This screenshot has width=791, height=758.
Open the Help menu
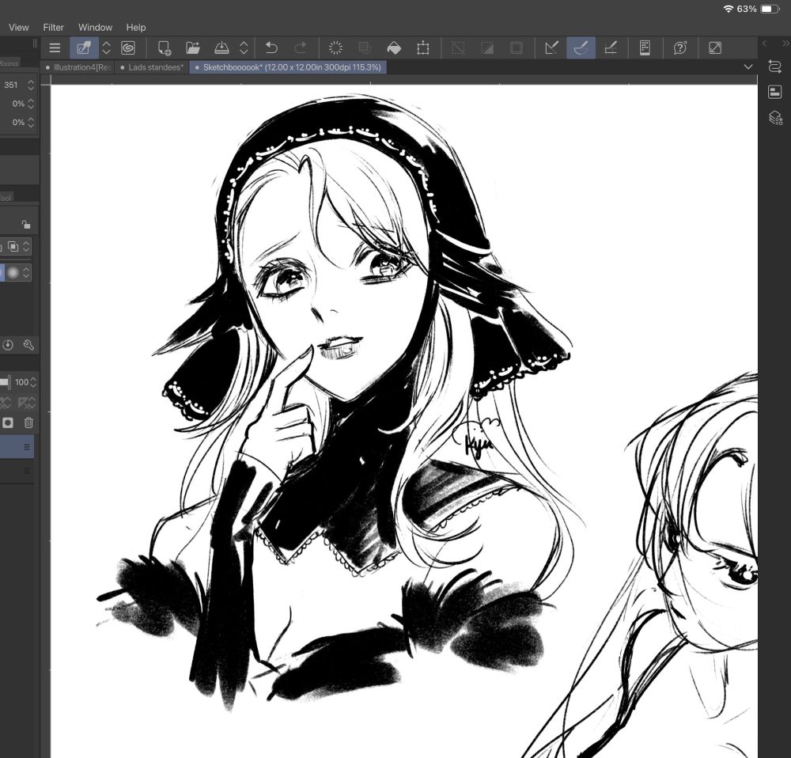pyautogui.click(x=136, y=27)
